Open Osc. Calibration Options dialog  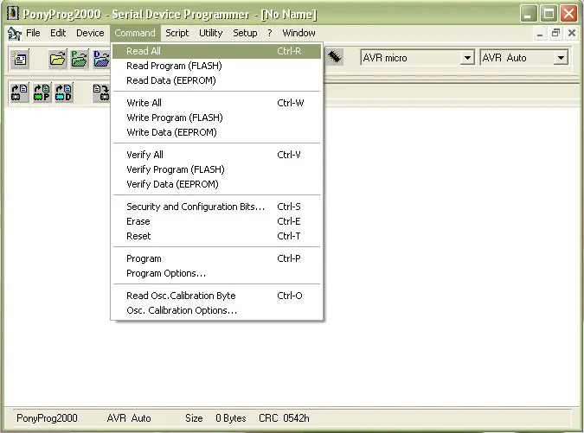coord(217,310)
